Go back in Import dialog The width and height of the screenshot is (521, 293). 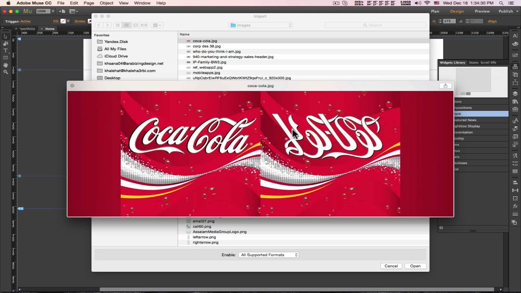[x=99, y=25]
